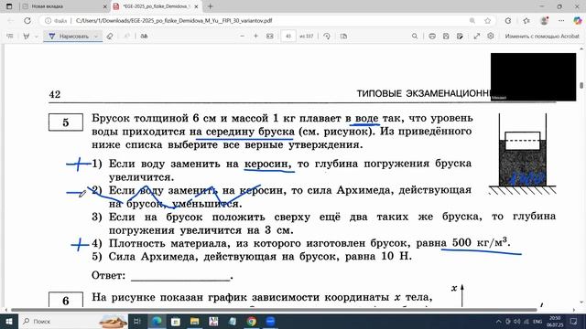Click the file info icon labeled Файл
The width and height of the screenshot is (586, 329).
(56, 21)
